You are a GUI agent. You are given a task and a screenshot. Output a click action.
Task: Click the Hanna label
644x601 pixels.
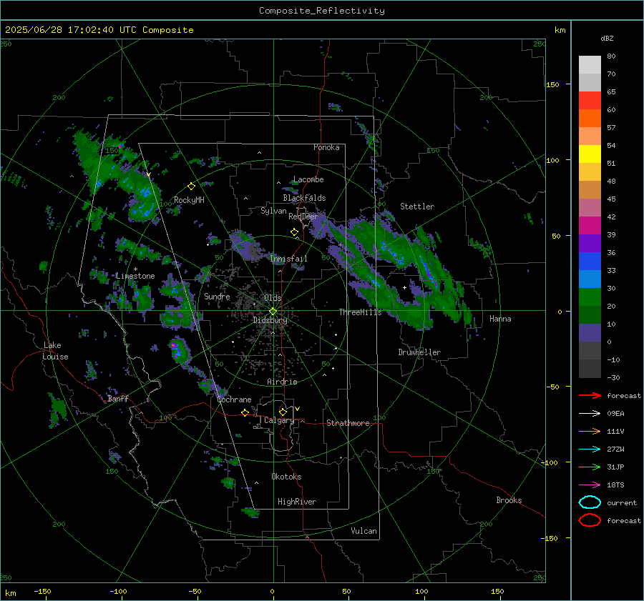pyautogui.click(x=500, y=319)
